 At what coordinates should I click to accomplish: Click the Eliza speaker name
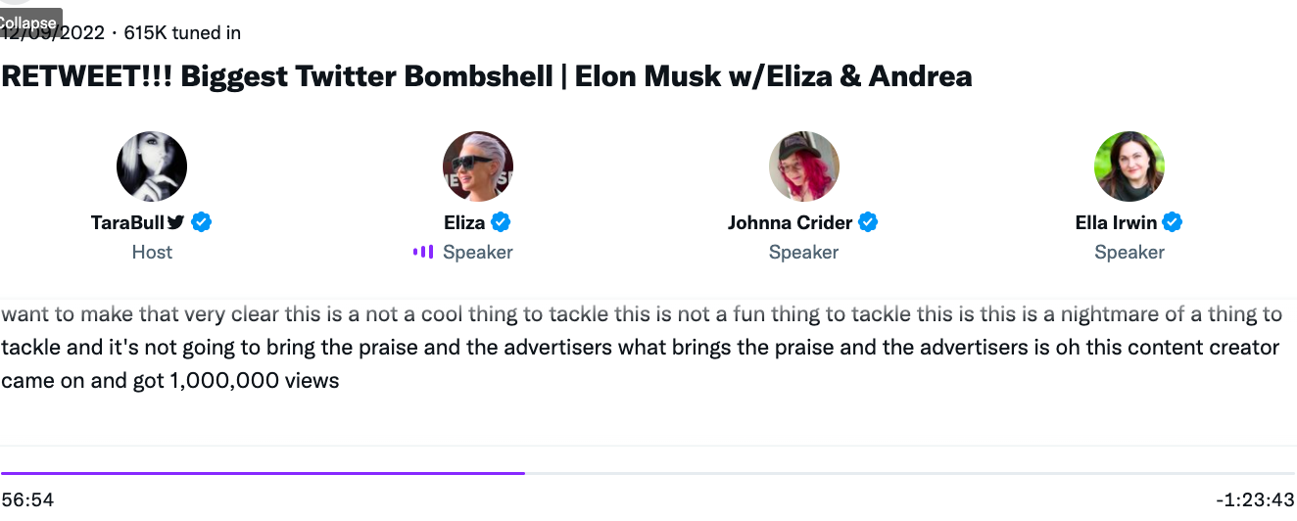[464, 222]
